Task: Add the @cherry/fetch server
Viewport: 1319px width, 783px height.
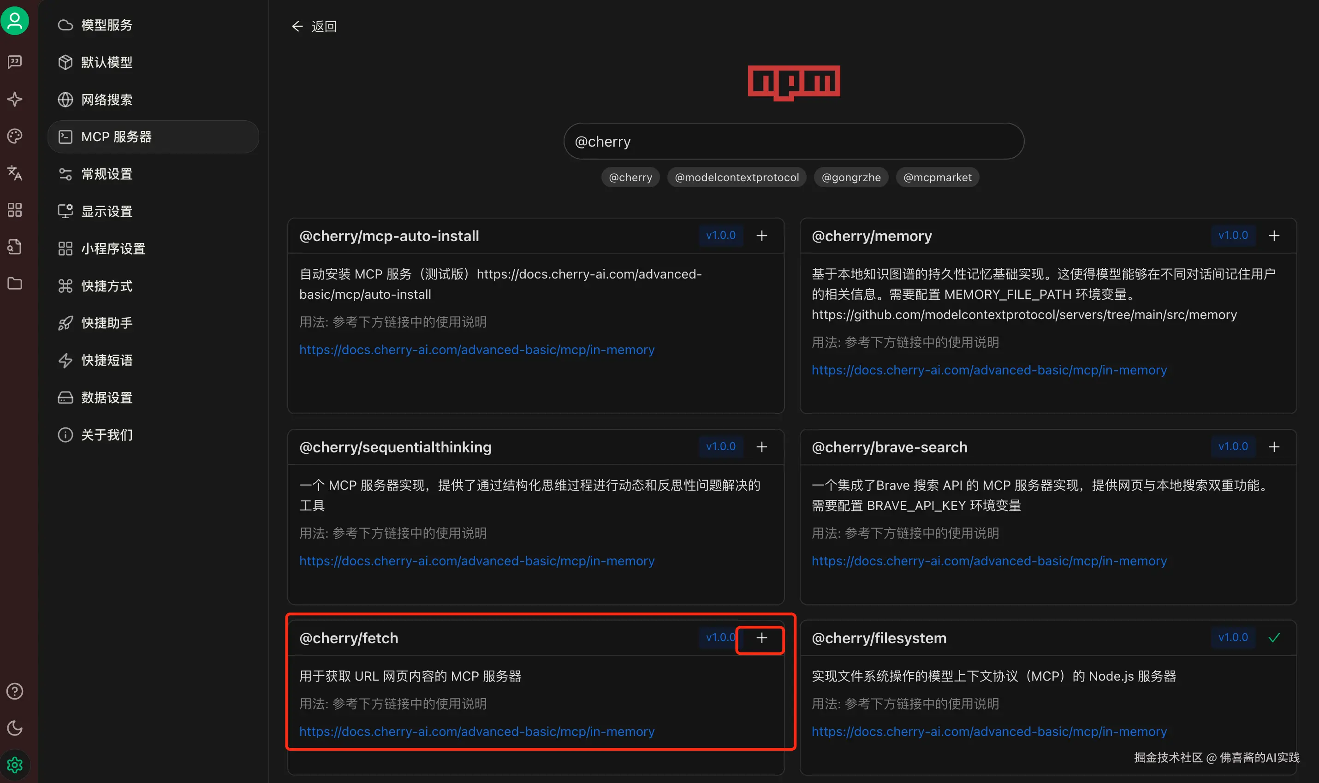Action: coord(761,638)
